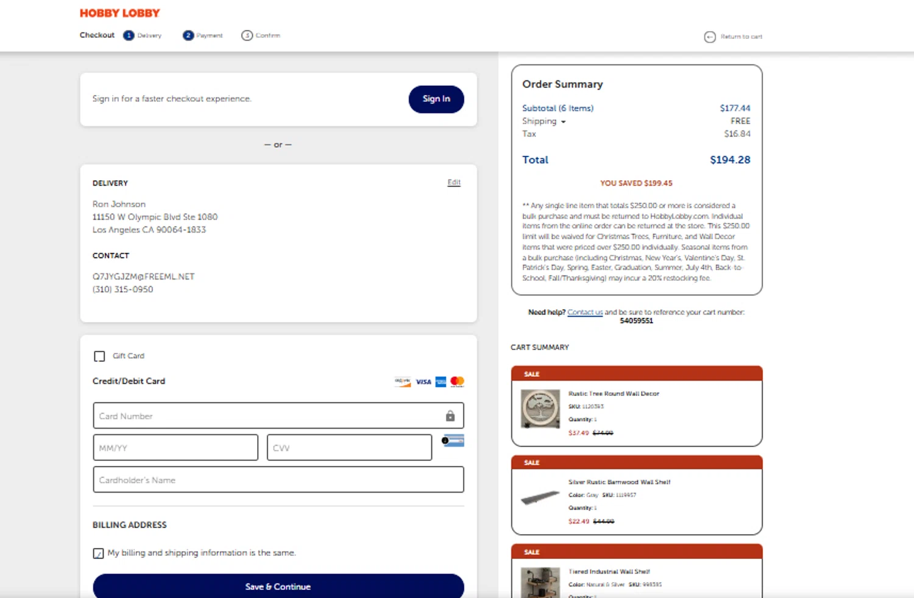Focus the MM/YY expiration field
This screenshot has width=914, height=598.
tap(175, 448)
